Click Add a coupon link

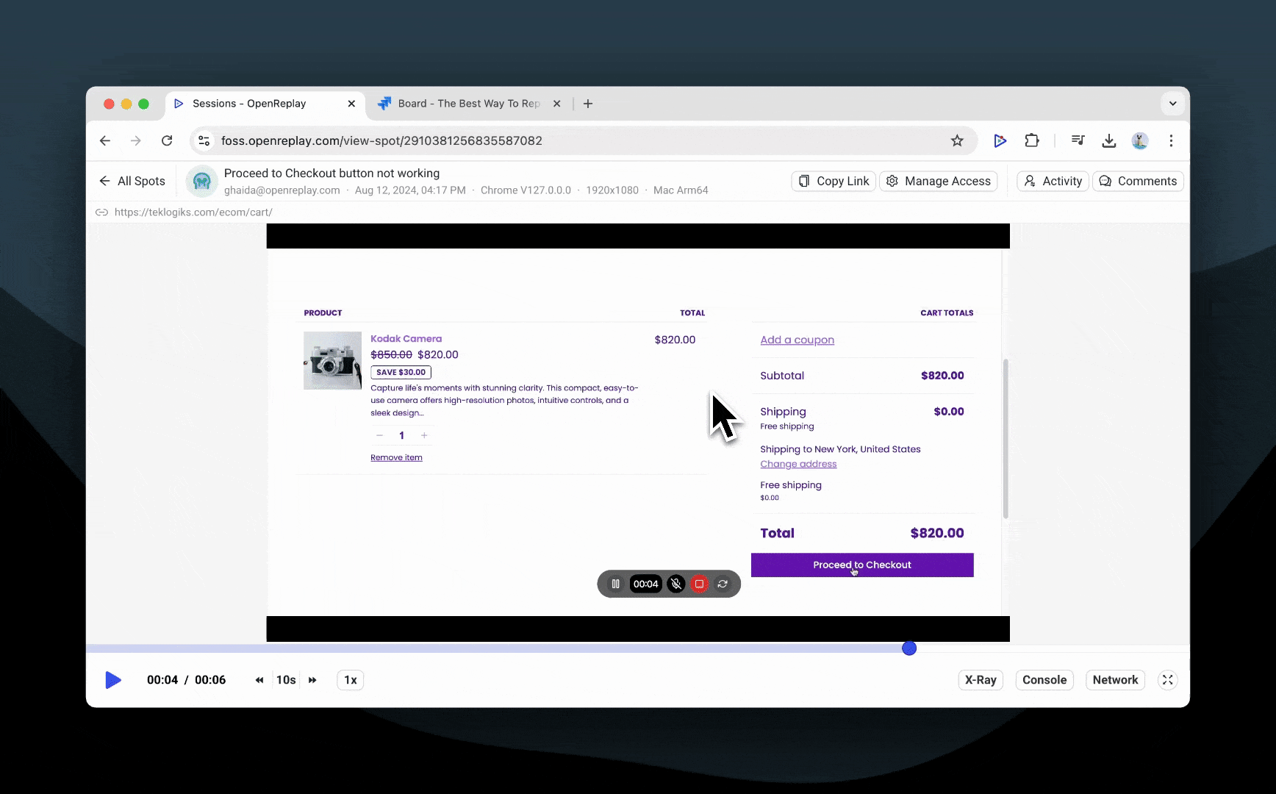point(797,340)
